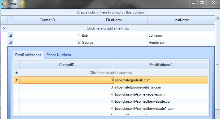Click the Bob first name cell
The width and height of the screenshot is (220, 119).
[114, 35]
